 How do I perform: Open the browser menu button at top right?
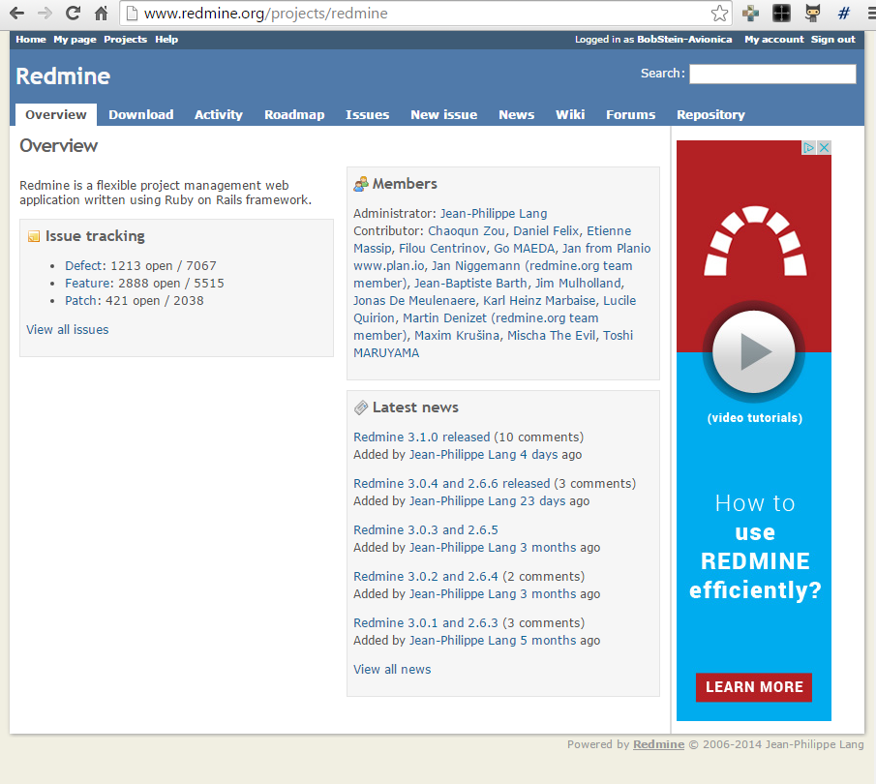coord(871,14)
